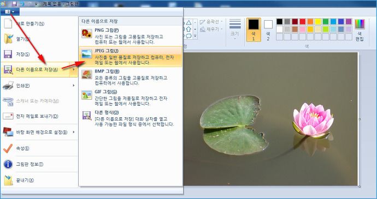The height and width of the screenshot is (199, 377).
Task: Pick the indigo palette swatch
Action: (341, 22)
